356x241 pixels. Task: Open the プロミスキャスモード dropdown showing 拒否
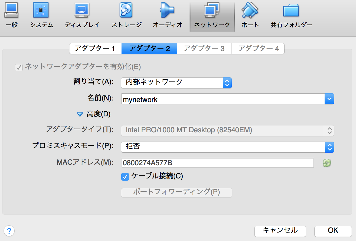pos(227,147)
